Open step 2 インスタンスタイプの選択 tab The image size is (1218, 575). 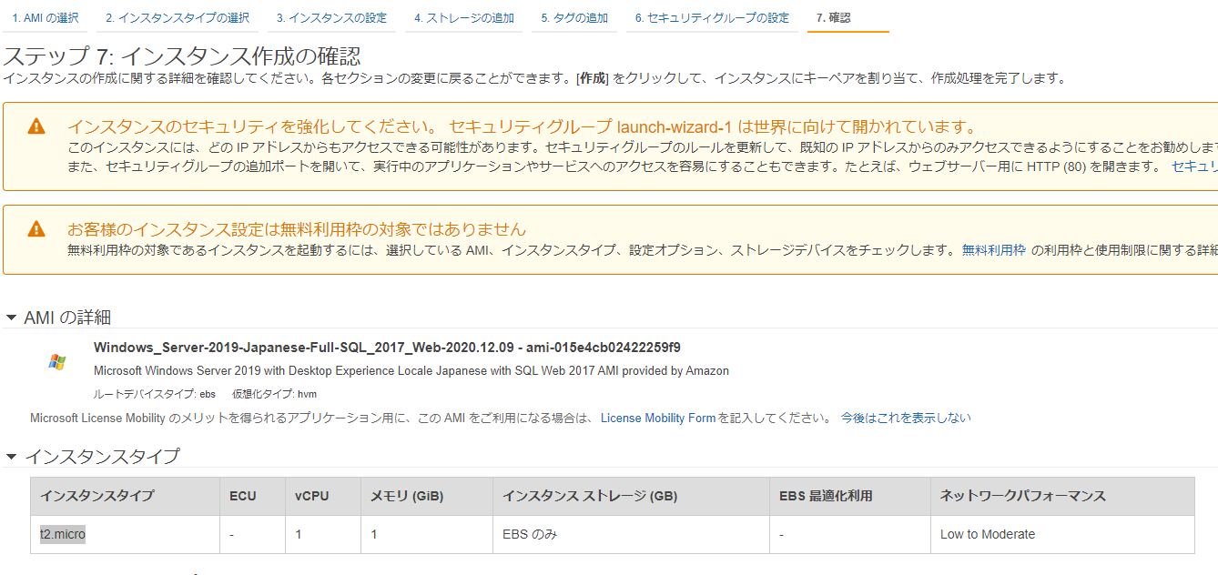(177, 17)
